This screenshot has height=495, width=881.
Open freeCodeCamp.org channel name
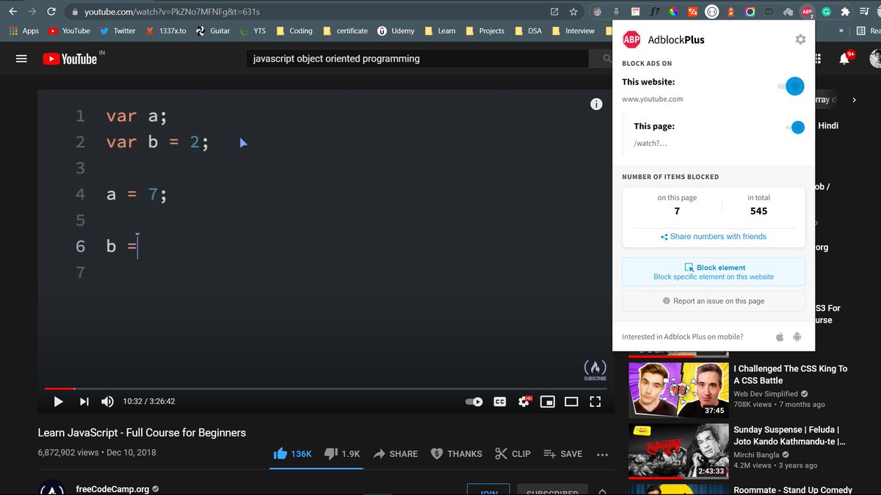[112, 489]
